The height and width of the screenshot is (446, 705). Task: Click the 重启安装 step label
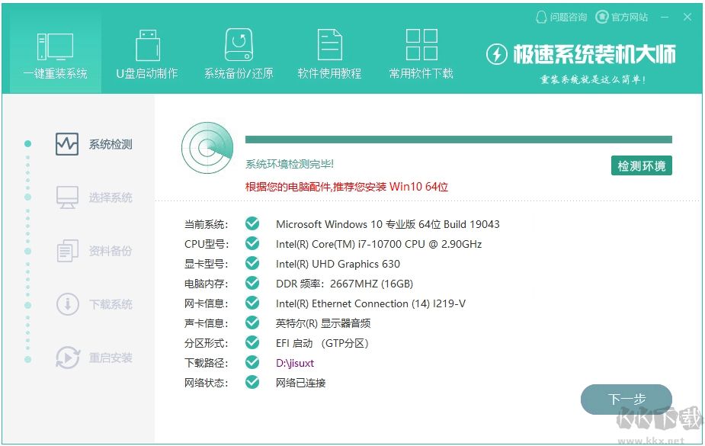(111, 358)
